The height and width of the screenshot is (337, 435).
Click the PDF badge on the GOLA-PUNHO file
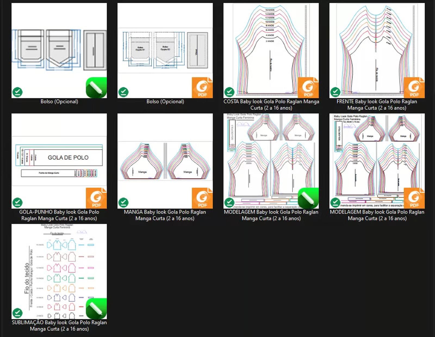(x=96, y=198)
